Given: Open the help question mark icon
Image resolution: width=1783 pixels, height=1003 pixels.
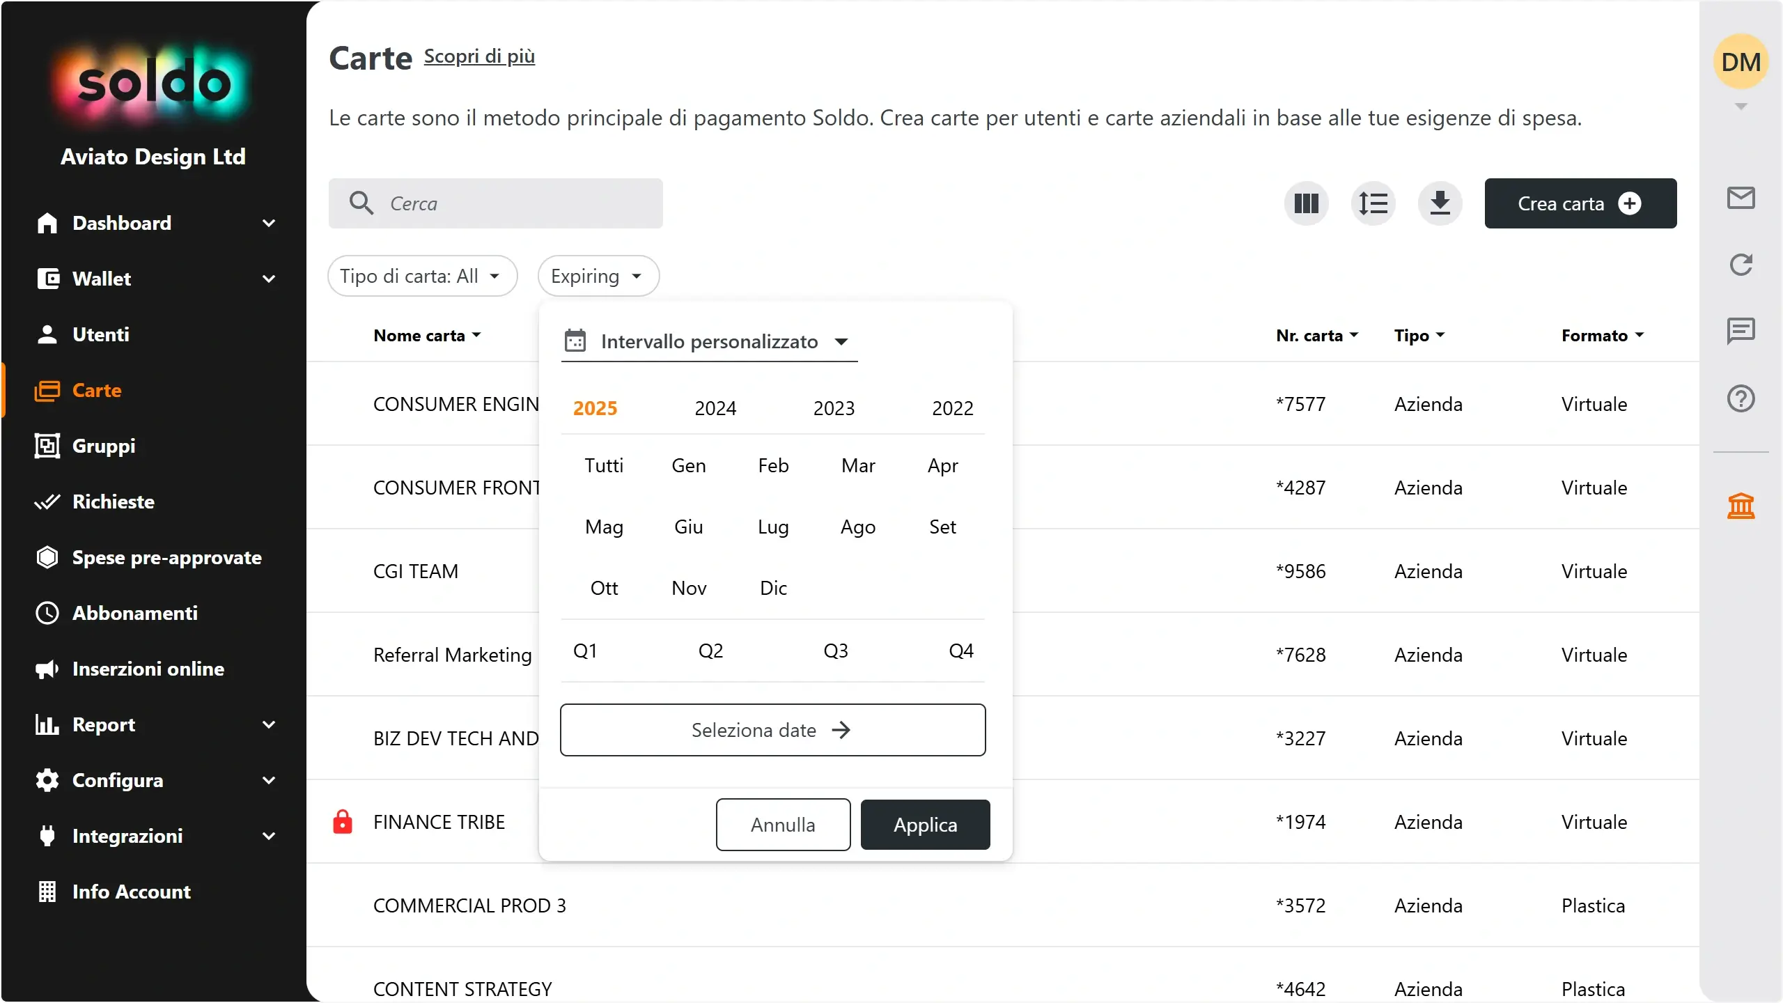Looking at the screenshot, I should coord(1741,398).
